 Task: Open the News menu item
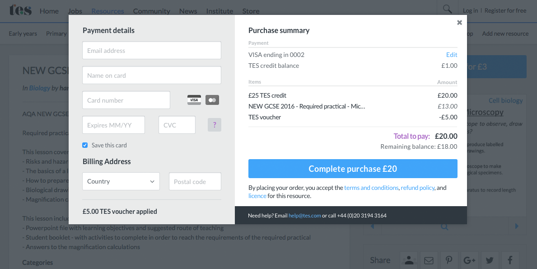188,11
